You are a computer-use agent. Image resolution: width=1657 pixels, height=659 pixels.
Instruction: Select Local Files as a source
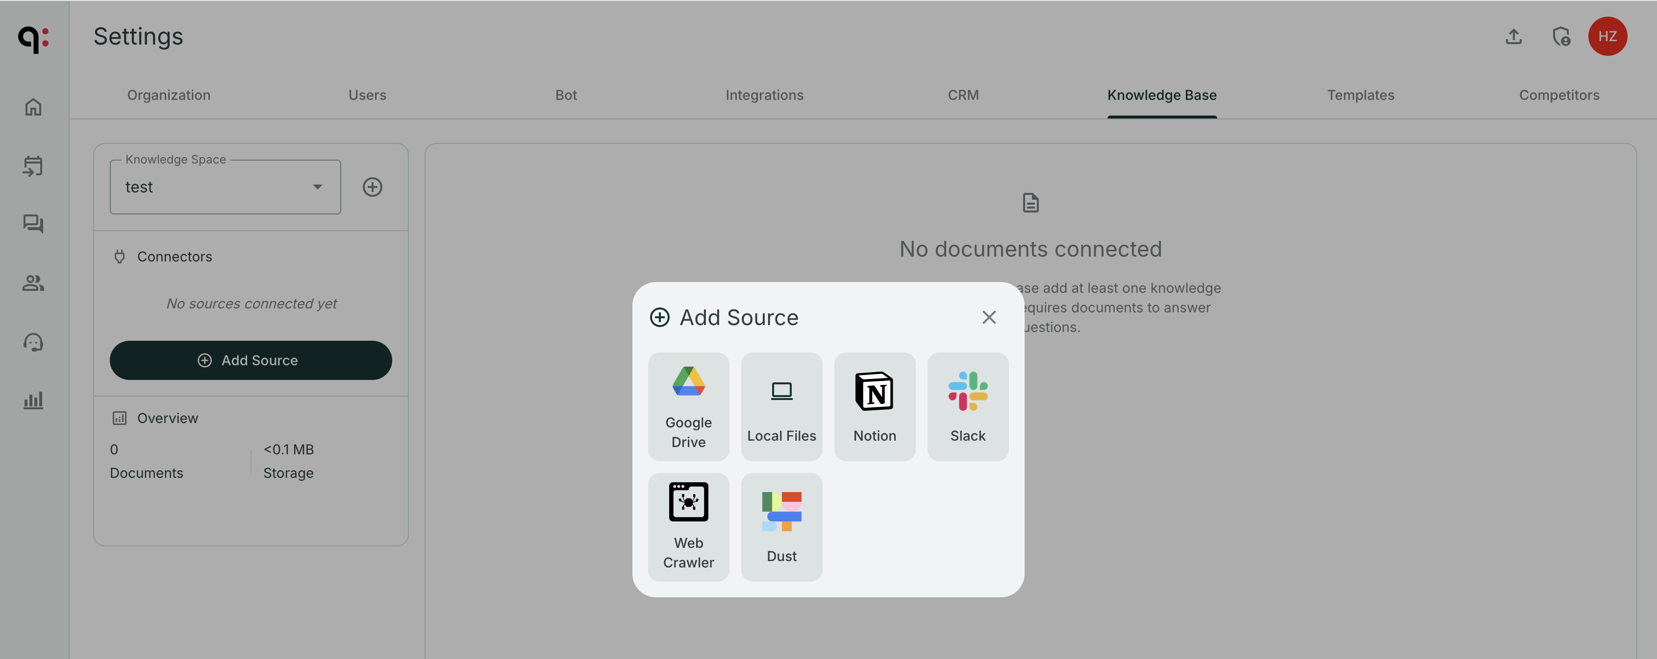[781, 406]
